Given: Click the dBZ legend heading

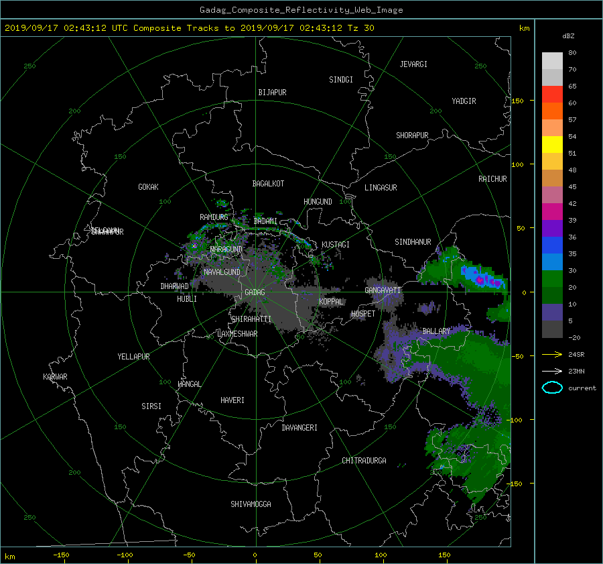Looking at the screenshot, I should click(568, 36).
